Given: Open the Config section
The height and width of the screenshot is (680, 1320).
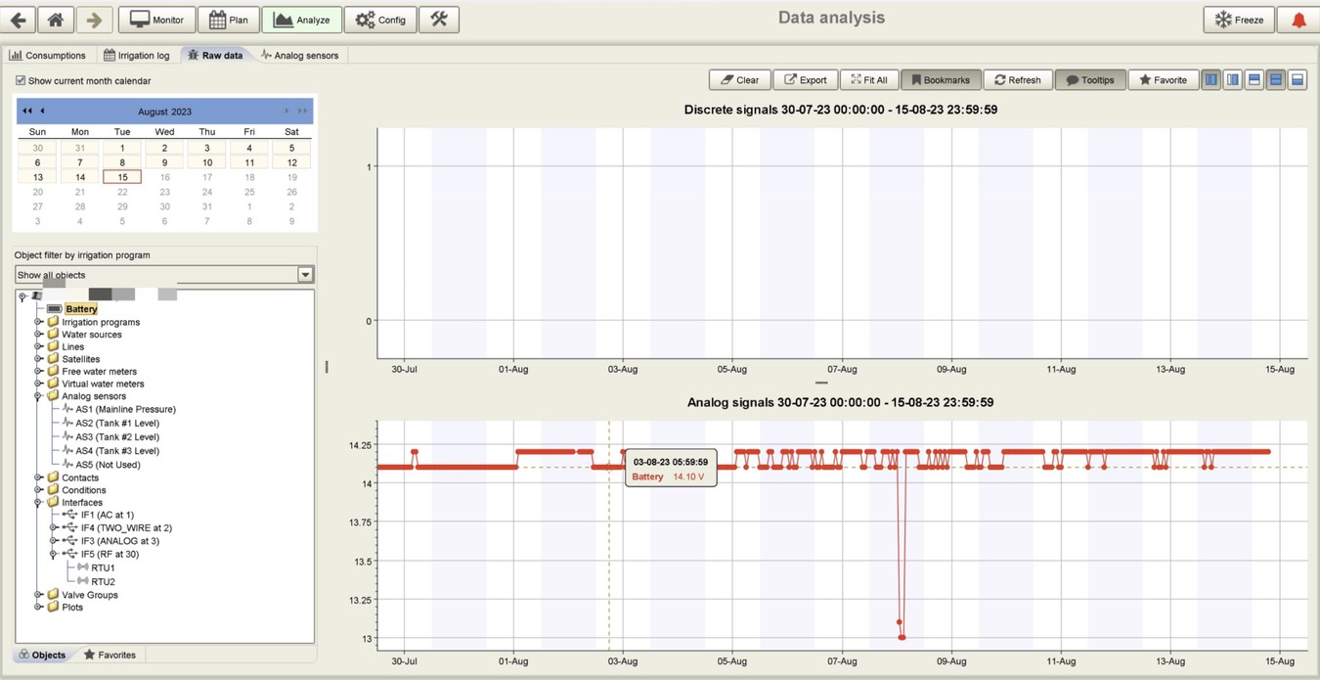Looking at the screenshot, I should (380, 20).
